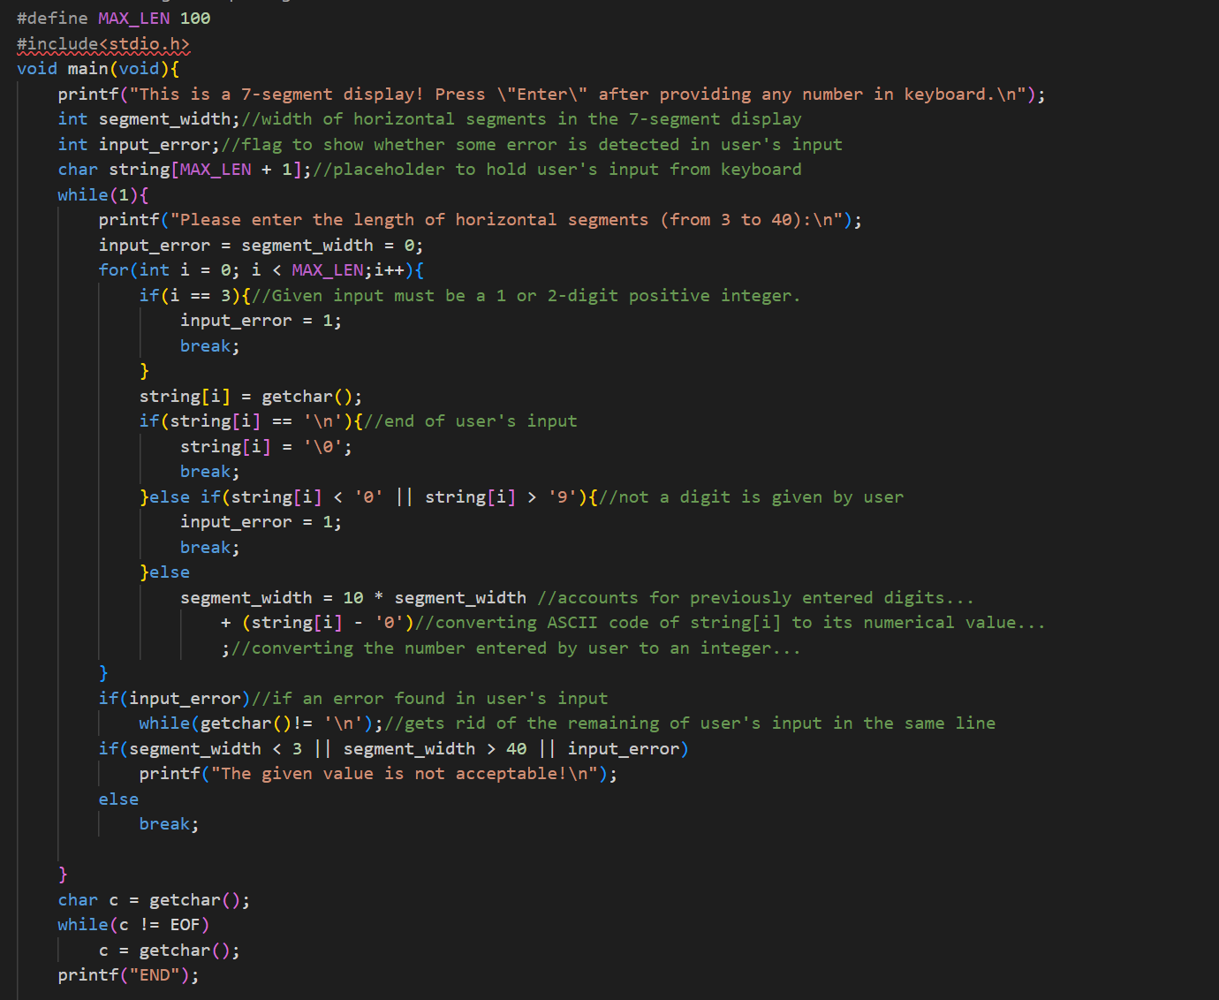Click the else keyword before the final break

118,799
